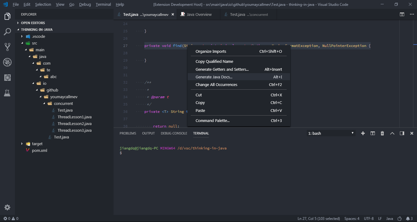Open the notifications bell in status bar
417x222 pixels.
pos(409,219)
